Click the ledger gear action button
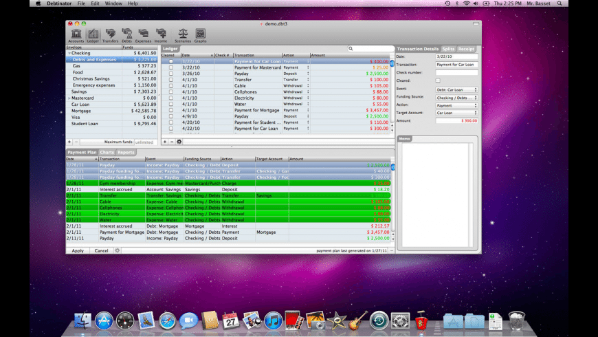The height and width of the screenshot is (337, 598). pyautogui.click(x=179, y=142)
